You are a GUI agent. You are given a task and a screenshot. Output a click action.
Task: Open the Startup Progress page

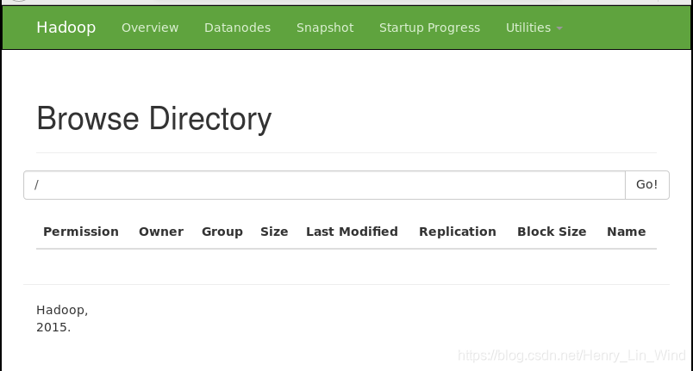click(x=429, y=28)
